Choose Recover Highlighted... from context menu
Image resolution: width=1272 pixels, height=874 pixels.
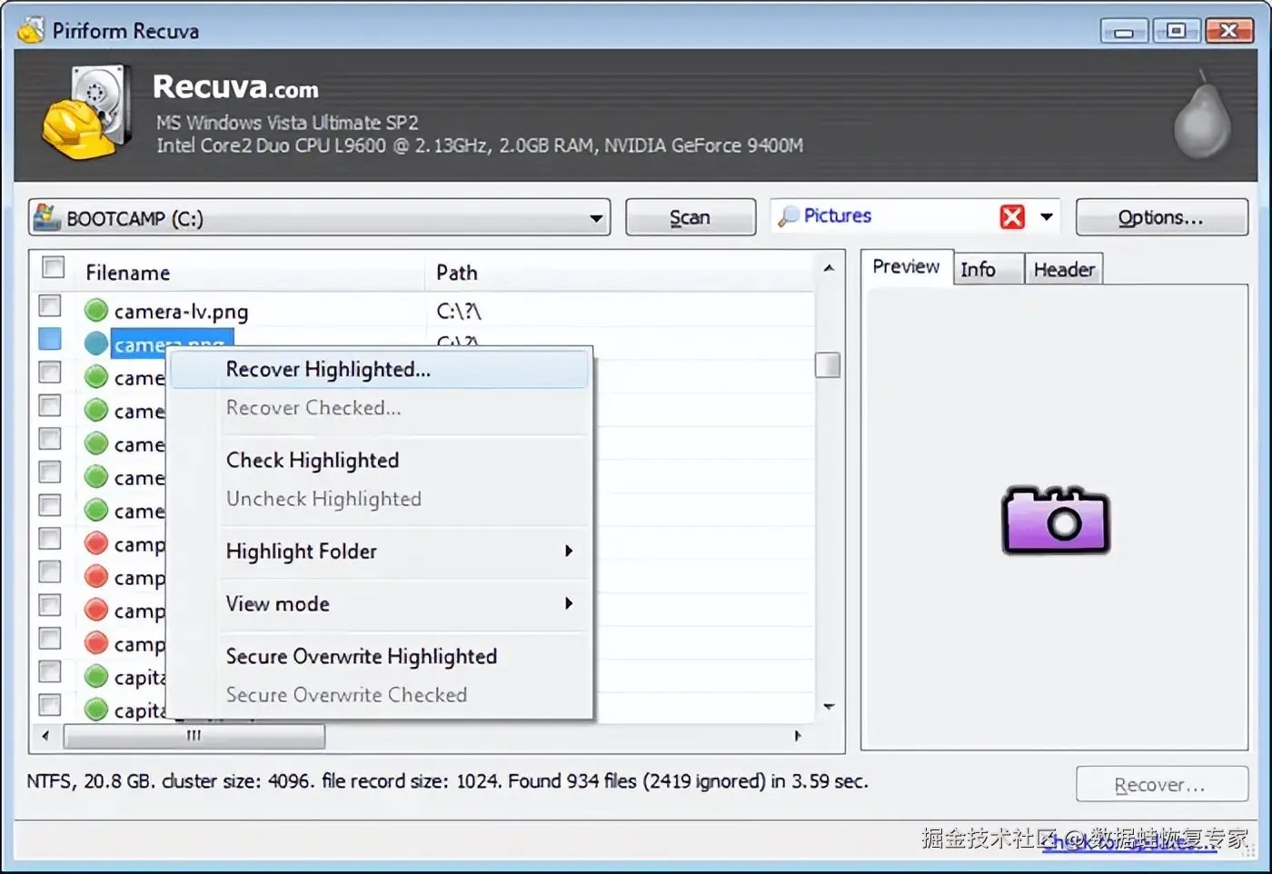[380, 370]
